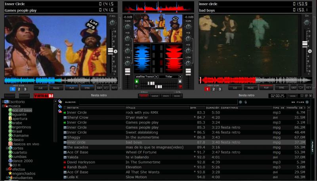Click the left deck pitch slider handle
Screen dimensions: 317x181
tap(111, 51)
